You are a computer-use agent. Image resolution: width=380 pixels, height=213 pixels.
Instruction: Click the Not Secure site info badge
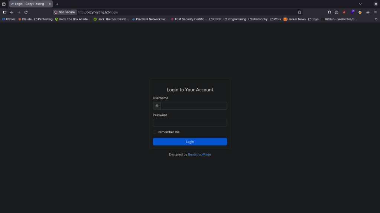(x=65, y=12)
